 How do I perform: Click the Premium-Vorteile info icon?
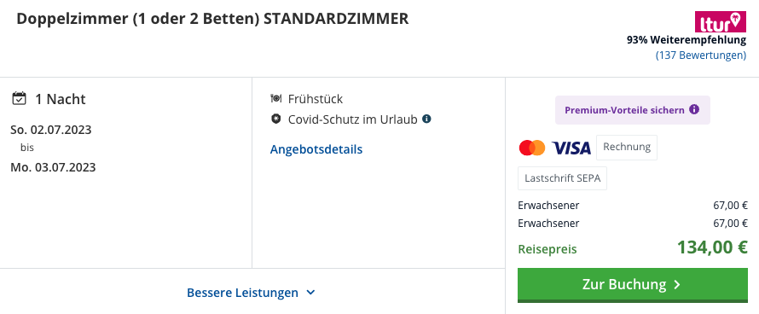pyautogui.click(x=694, y=109)
